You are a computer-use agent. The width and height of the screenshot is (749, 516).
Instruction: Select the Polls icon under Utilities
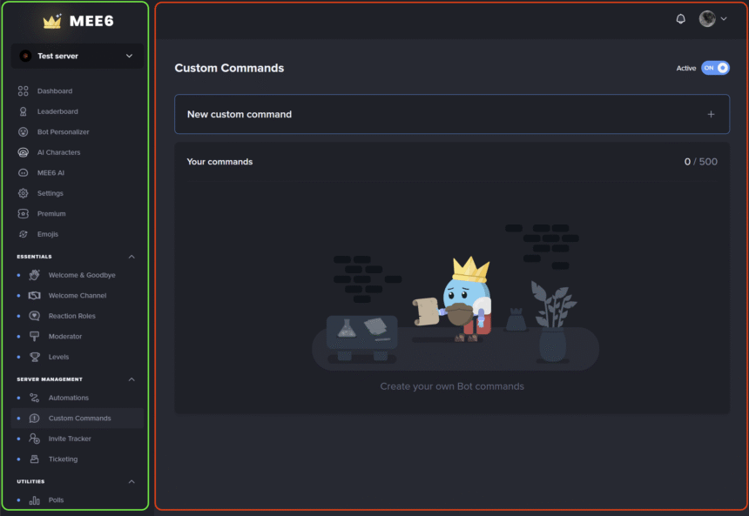pyautogui.click(x=34, y=500)
